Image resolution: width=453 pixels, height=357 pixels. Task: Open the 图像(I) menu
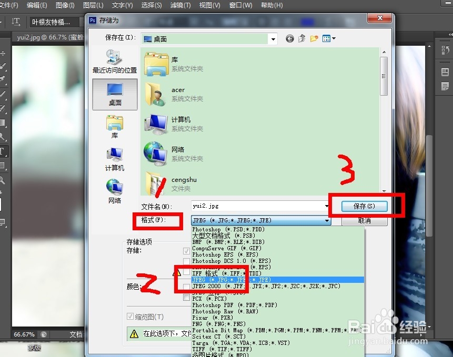[65, 5]
